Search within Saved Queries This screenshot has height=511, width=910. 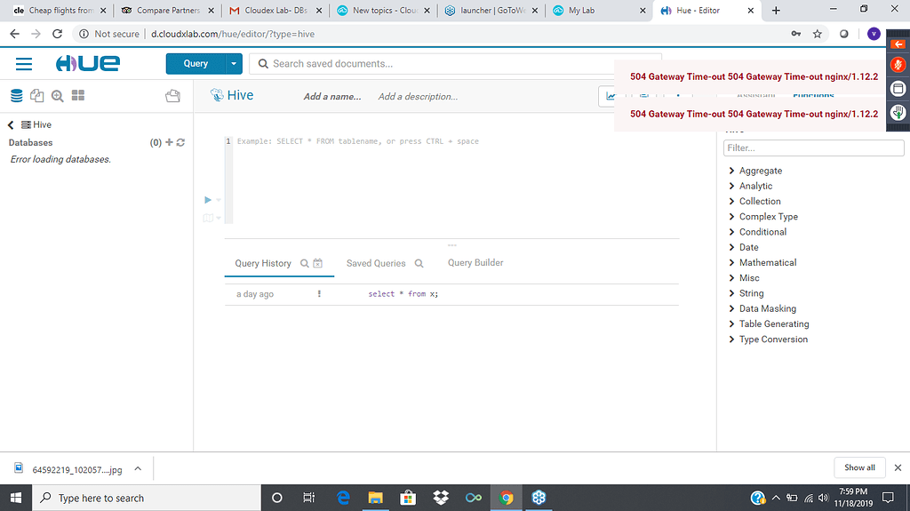pos(419,264)
